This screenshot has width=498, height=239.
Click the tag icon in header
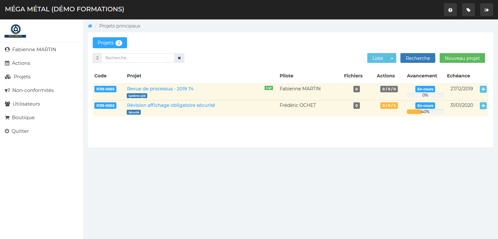tap(468, 10)
